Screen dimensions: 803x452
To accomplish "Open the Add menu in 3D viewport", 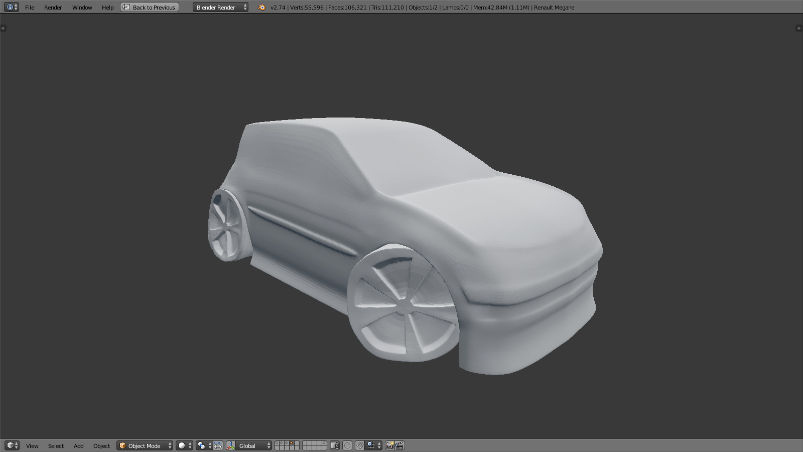I will pos(79,446).
